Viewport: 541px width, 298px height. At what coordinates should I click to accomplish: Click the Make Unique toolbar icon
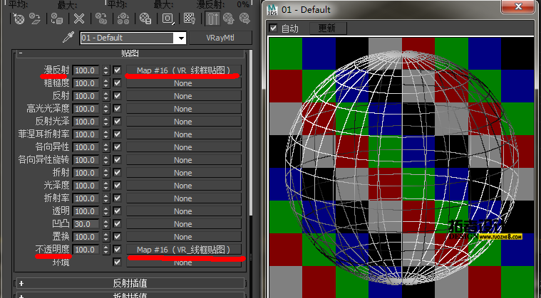123,18
